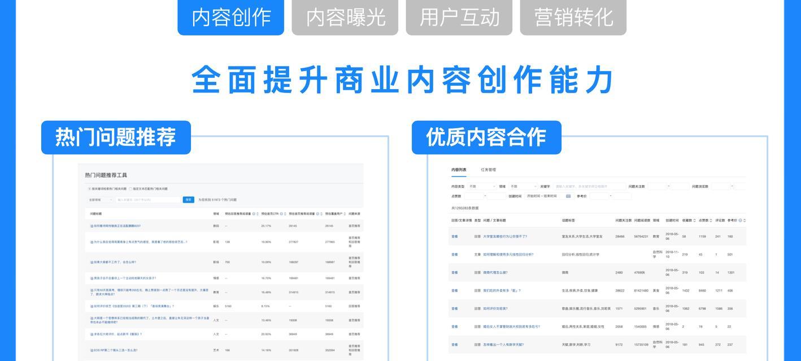The image size is (801, 361).
Task: Switch to the 任务管理 tab
Action: [488, 170]
